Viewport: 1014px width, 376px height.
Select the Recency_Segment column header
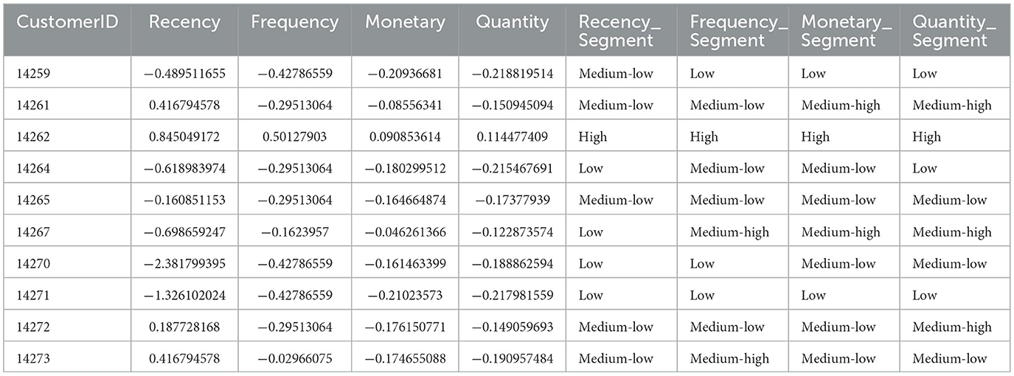[619, 31]
